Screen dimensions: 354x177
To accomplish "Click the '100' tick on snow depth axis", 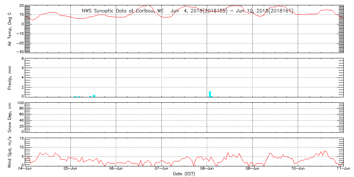I will pyautogui.click(x=21, y=103).
